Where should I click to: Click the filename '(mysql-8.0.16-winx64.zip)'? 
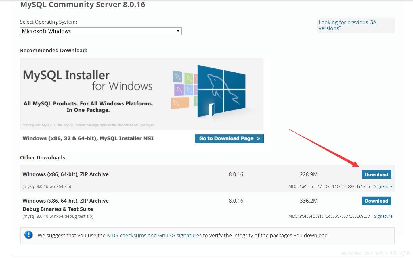(x=47, y=186)
